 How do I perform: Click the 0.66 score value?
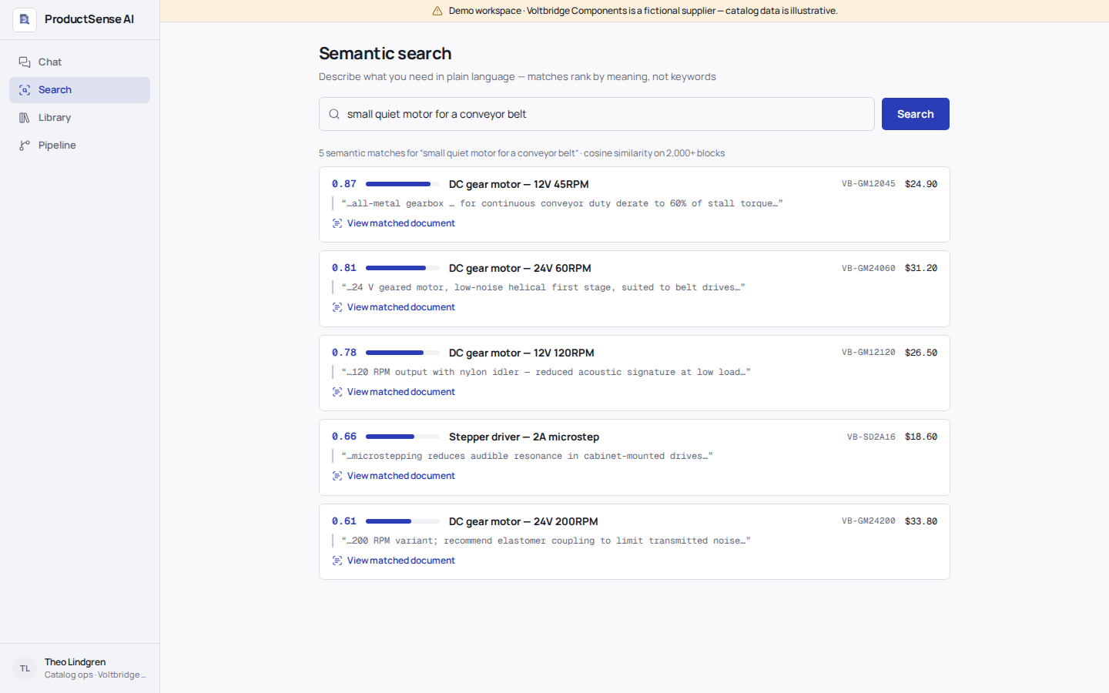click(x=344, y=437)
